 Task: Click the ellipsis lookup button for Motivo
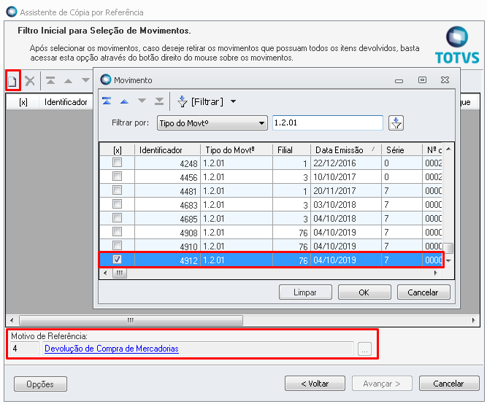pyautogui.click(x=364, y=349)
